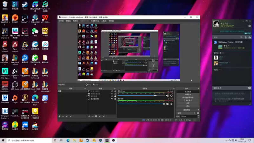Pop out the Scenes dock panel
The image size is (254, 143).
pos(85,88)
